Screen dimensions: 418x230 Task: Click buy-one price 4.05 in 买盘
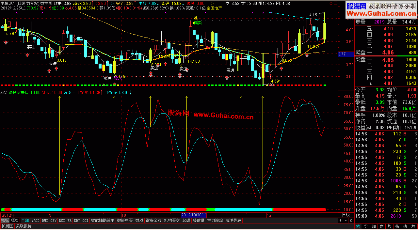click(388, 60)
